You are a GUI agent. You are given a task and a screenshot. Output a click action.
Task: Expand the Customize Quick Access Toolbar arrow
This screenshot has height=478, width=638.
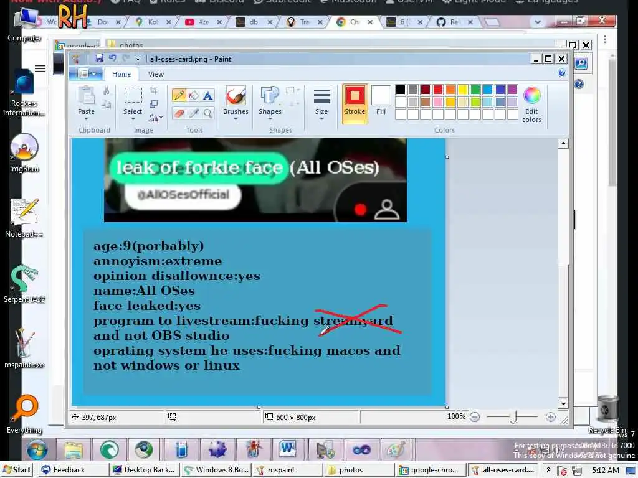tap(138, 59)
